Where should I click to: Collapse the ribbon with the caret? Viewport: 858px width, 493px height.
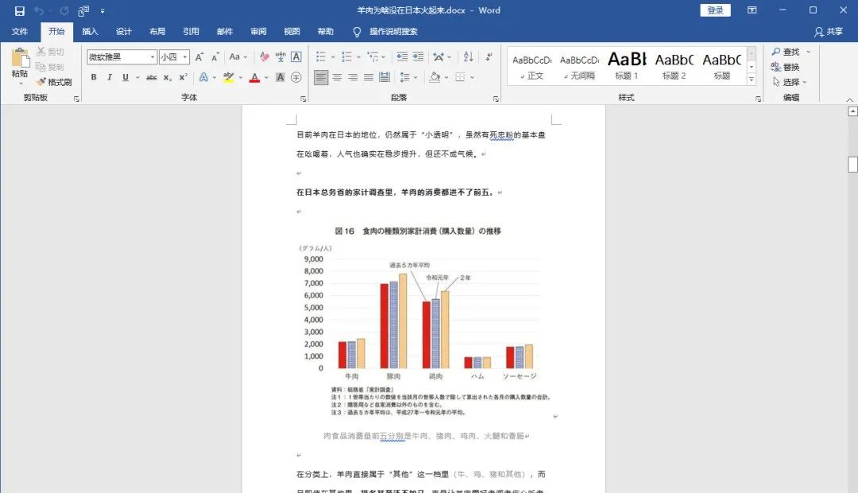pos(850,99)
